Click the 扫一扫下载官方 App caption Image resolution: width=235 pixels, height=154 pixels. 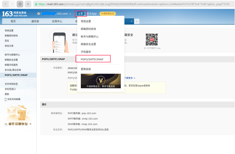pyautogui.click(x=152, y=48)
